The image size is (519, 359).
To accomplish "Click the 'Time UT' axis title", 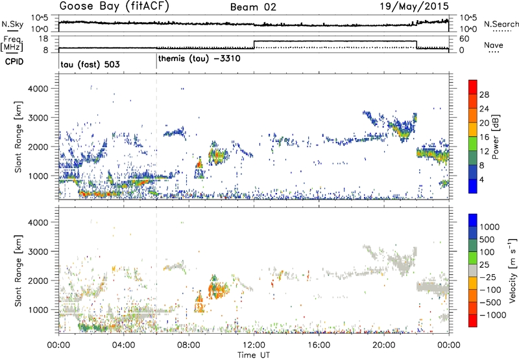I will 254,354.
